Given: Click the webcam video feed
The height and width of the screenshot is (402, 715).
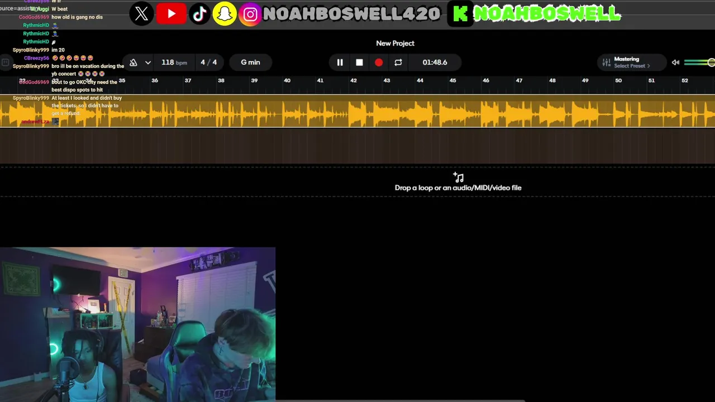Looking at the screenshot, I should pyautogui.click(x=137, y=324).
